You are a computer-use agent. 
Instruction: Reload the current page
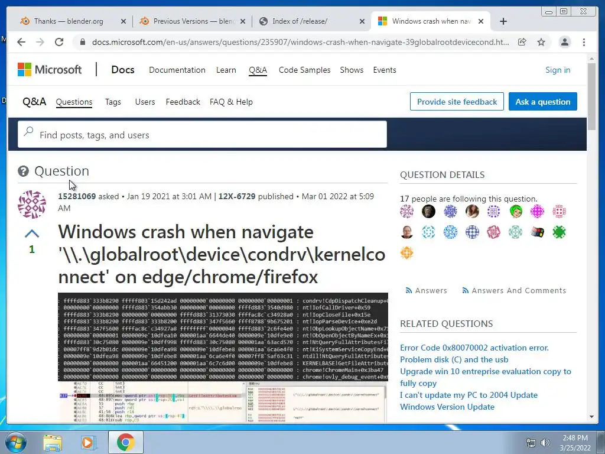(x=59, y=42)
